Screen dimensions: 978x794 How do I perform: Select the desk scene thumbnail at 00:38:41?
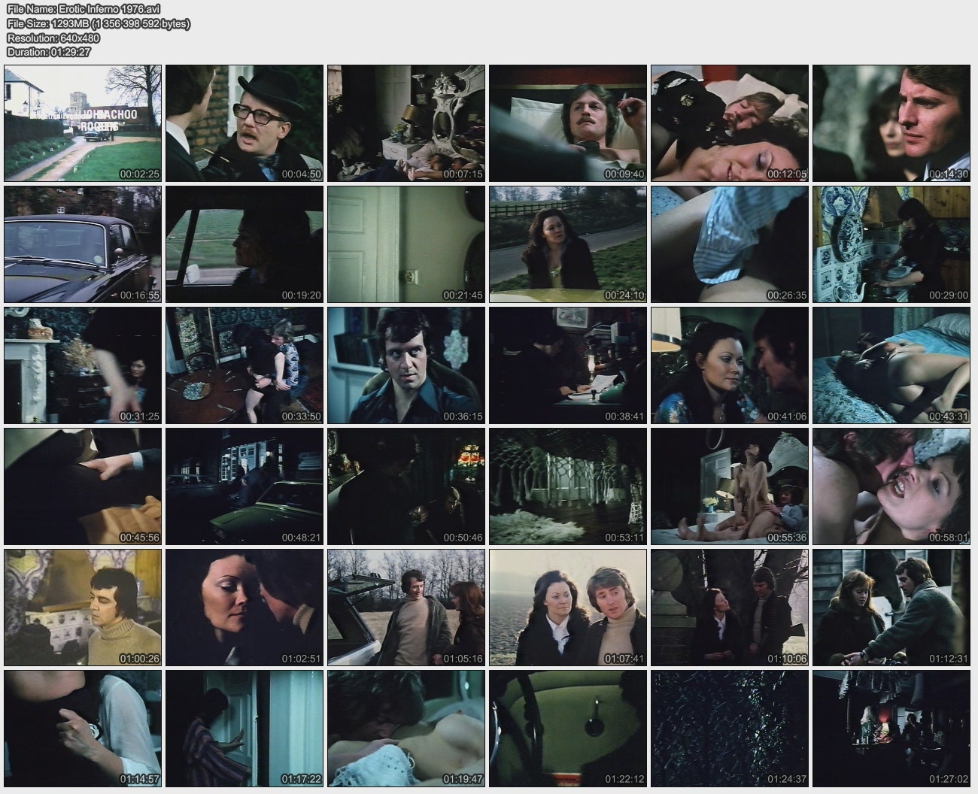point(568,365)
